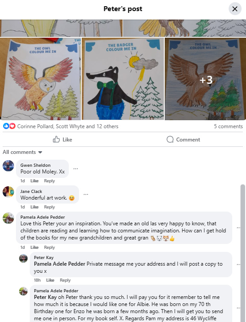Expand the All comments filter dropdown
Viewport: 246px width, 322px height.
(x=22, y=152)
